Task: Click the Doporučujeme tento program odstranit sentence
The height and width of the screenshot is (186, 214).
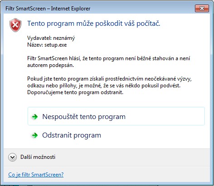Action: [75, 92]
